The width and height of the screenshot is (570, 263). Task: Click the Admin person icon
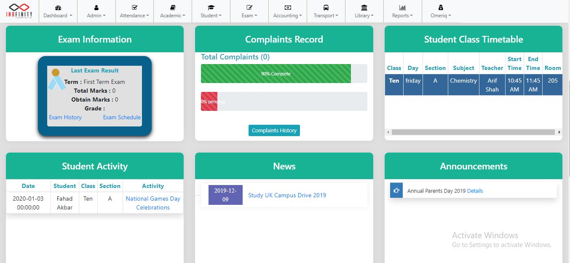click(x=96, y=8)
